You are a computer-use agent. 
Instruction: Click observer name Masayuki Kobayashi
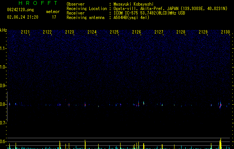tap(134, 4)
